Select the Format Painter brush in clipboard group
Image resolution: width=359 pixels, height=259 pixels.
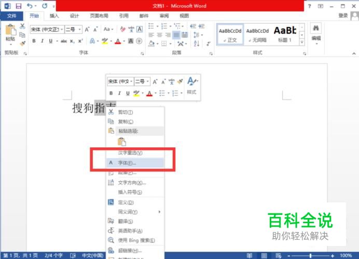coord(22,43)
